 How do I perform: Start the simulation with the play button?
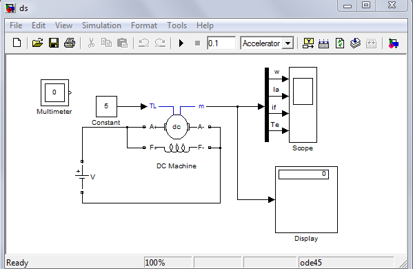(x=181, y=43)
